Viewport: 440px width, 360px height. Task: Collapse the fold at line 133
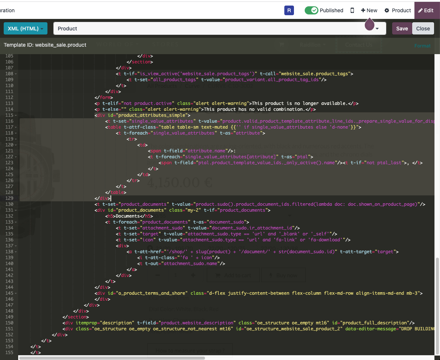(16, 222)
